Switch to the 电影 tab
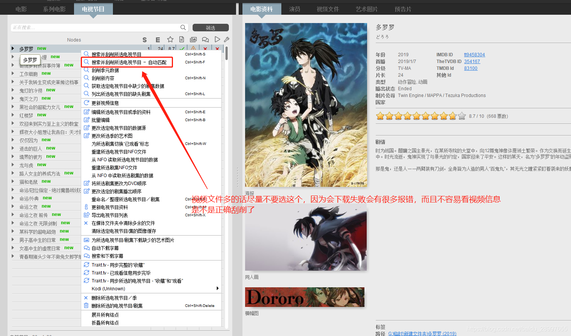Screen dimensions: 571x336 click(21, 9)
